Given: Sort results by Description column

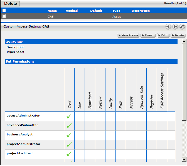Looking at the screenshot, I should click(141, 11).
